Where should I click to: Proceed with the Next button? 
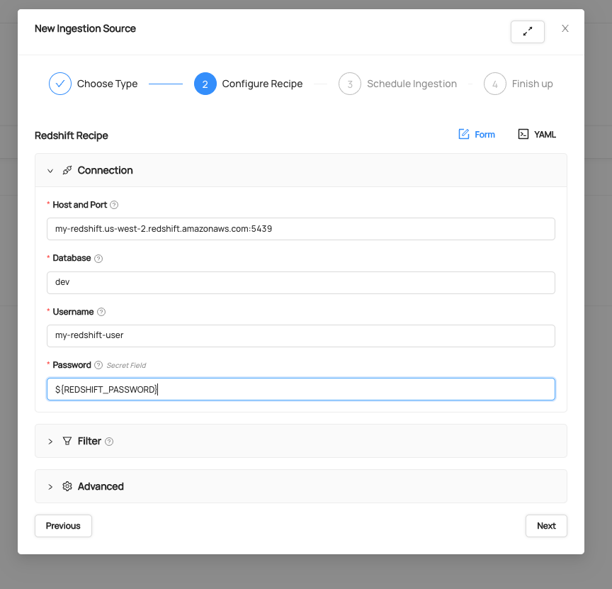(546, 526)
